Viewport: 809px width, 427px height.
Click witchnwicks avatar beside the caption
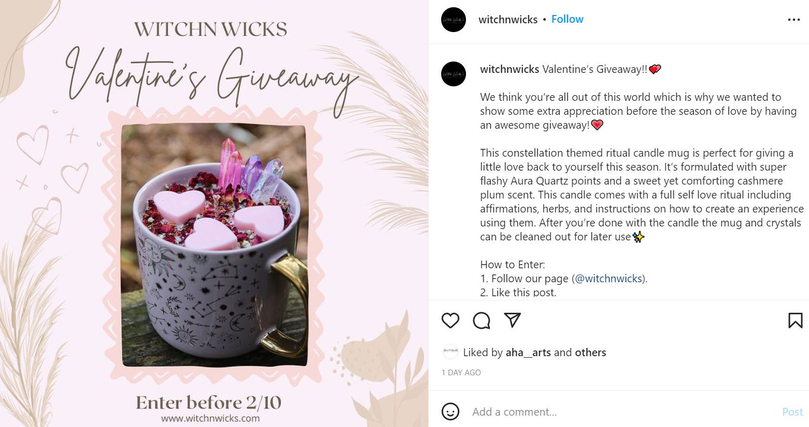coord(454,74)
